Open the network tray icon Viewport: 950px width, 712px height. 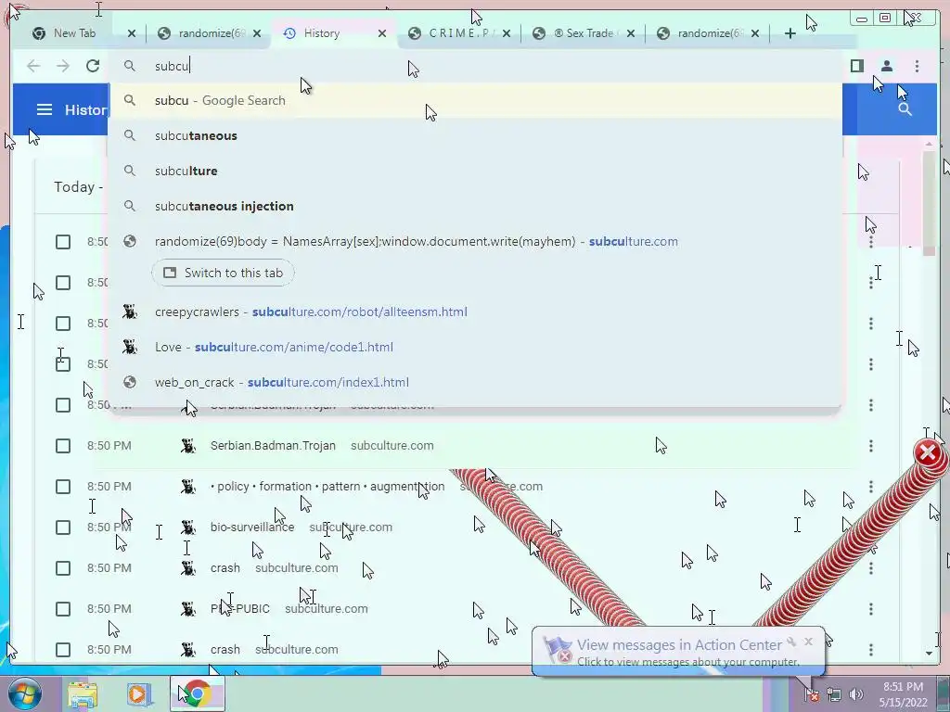click(x=834, y=694)
